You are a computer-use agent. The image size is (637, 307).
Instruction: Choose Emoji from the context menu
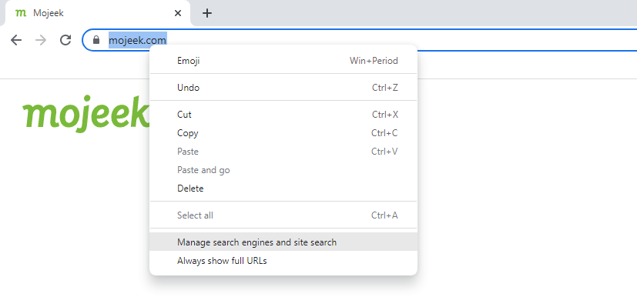[283, 61]
